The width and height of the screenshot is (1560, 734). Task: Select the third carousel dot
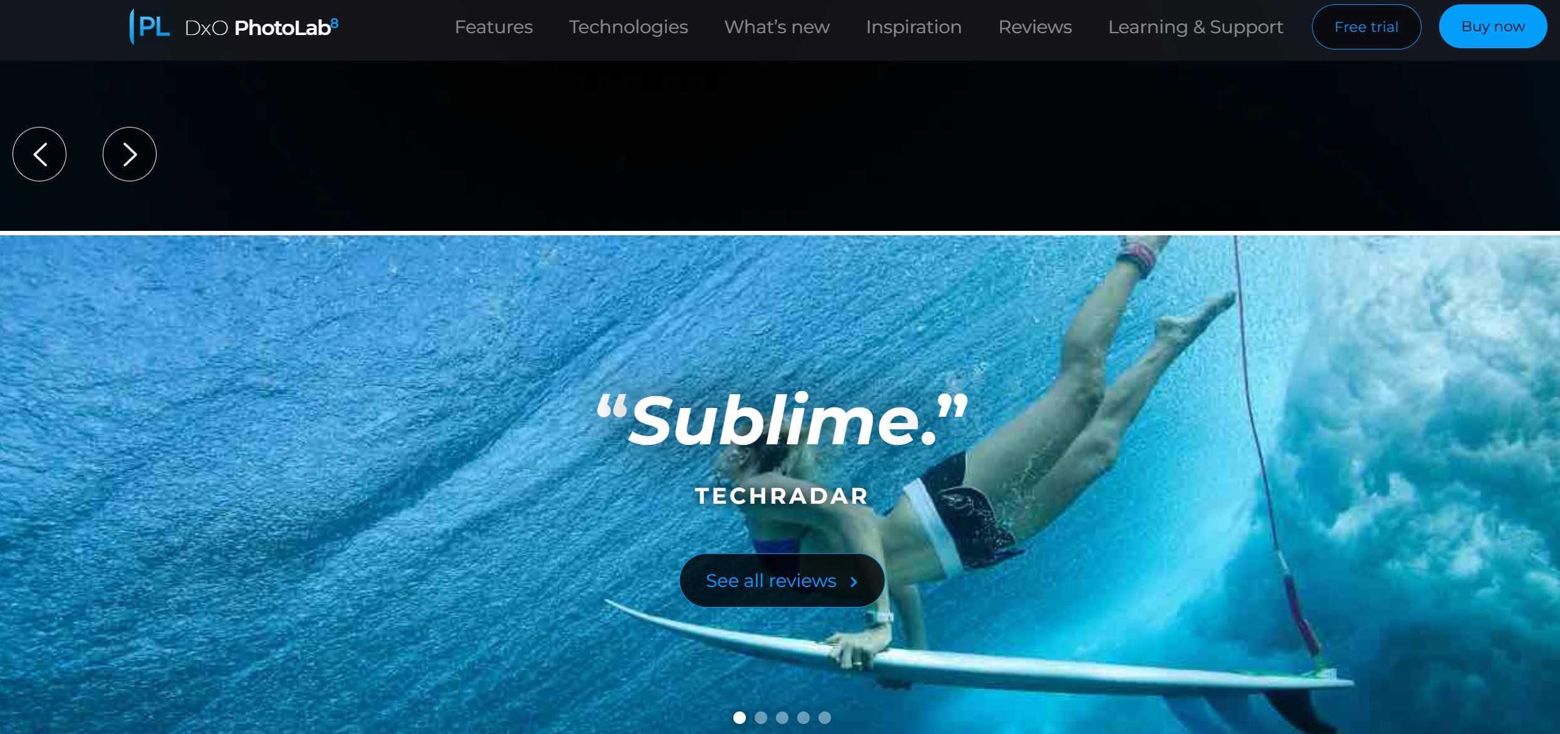(782, 718)
